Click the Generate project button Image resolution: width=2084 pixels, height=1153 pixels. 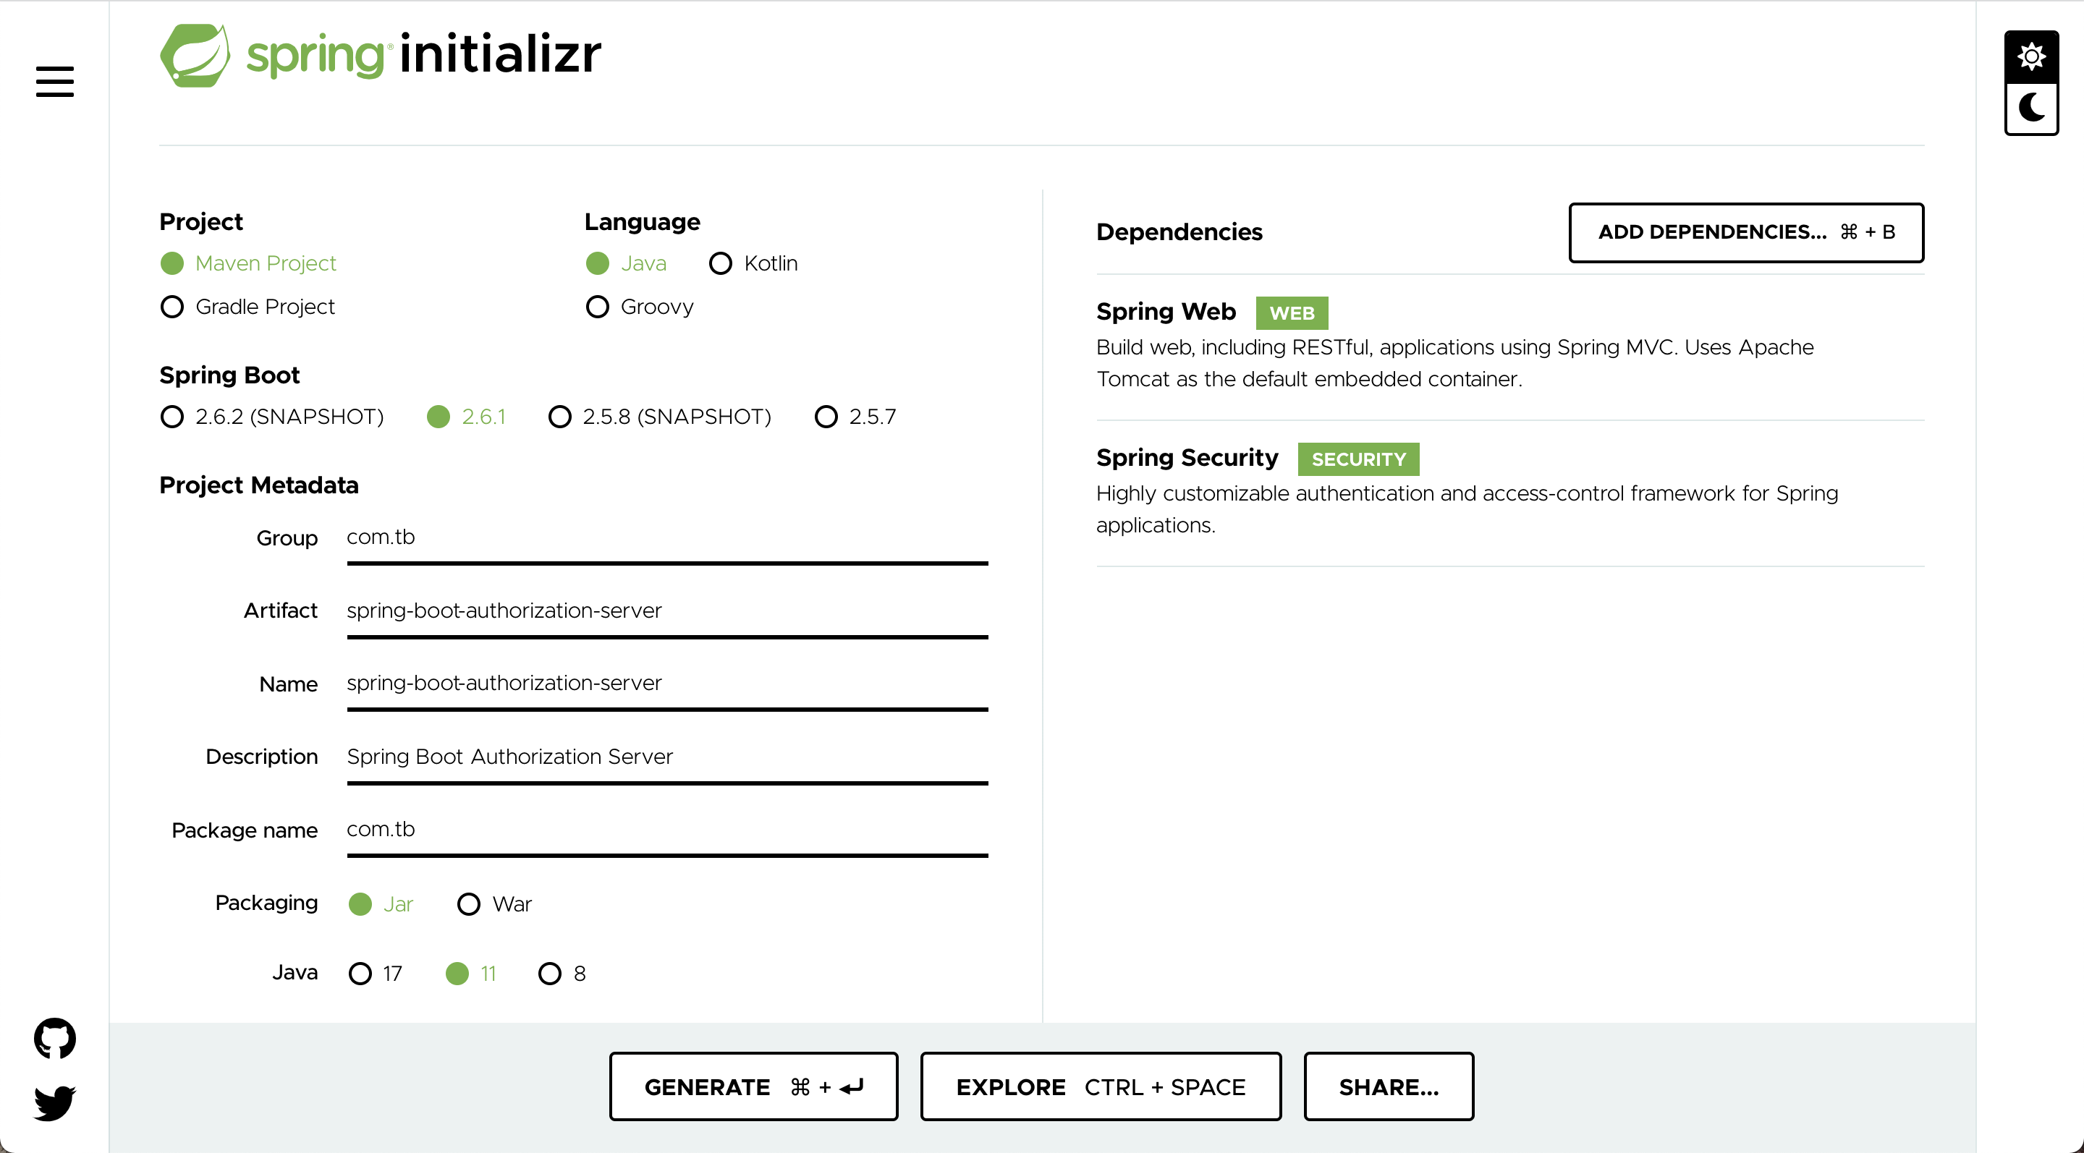[753, 1086]
